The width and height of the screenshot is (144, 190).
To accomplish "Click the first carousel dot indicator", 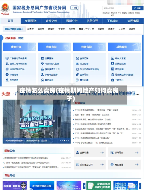I will (x=60, y=141).
